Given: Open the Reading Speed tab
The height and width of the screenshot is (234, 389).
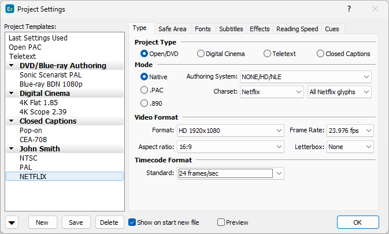Looking at the screenshot, I should click(297, 29).
